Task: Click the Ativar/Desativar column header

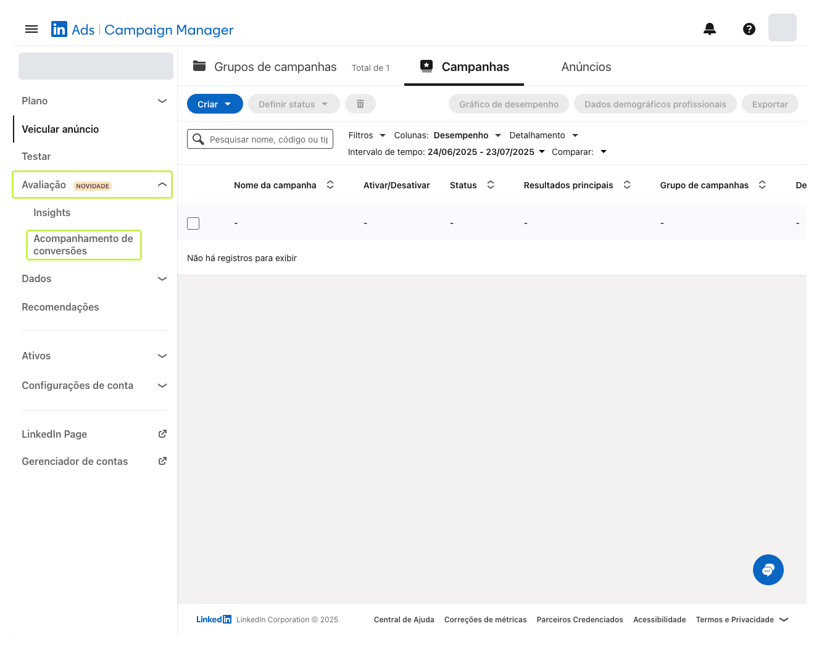Action: coord(396,185)
